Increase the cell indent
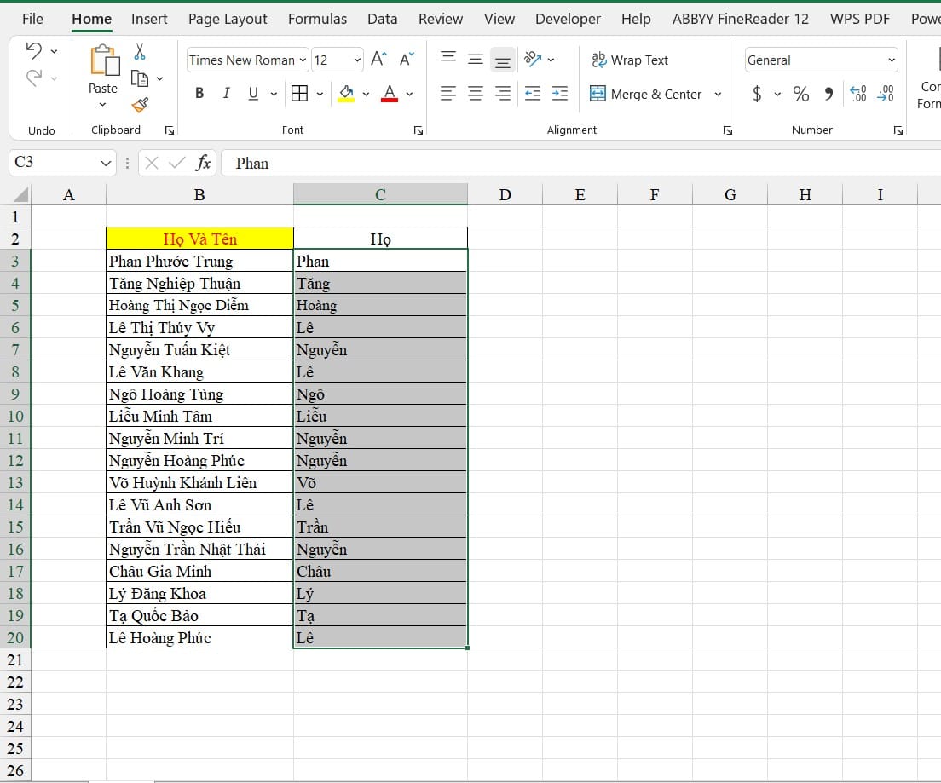 click(560, 93)
